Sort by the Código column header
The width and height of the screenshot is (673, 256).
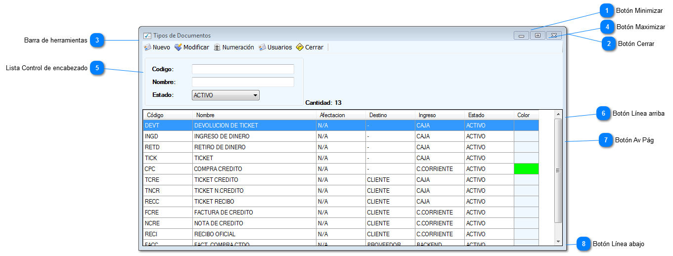pyautogui.click(x=168, y=115)
